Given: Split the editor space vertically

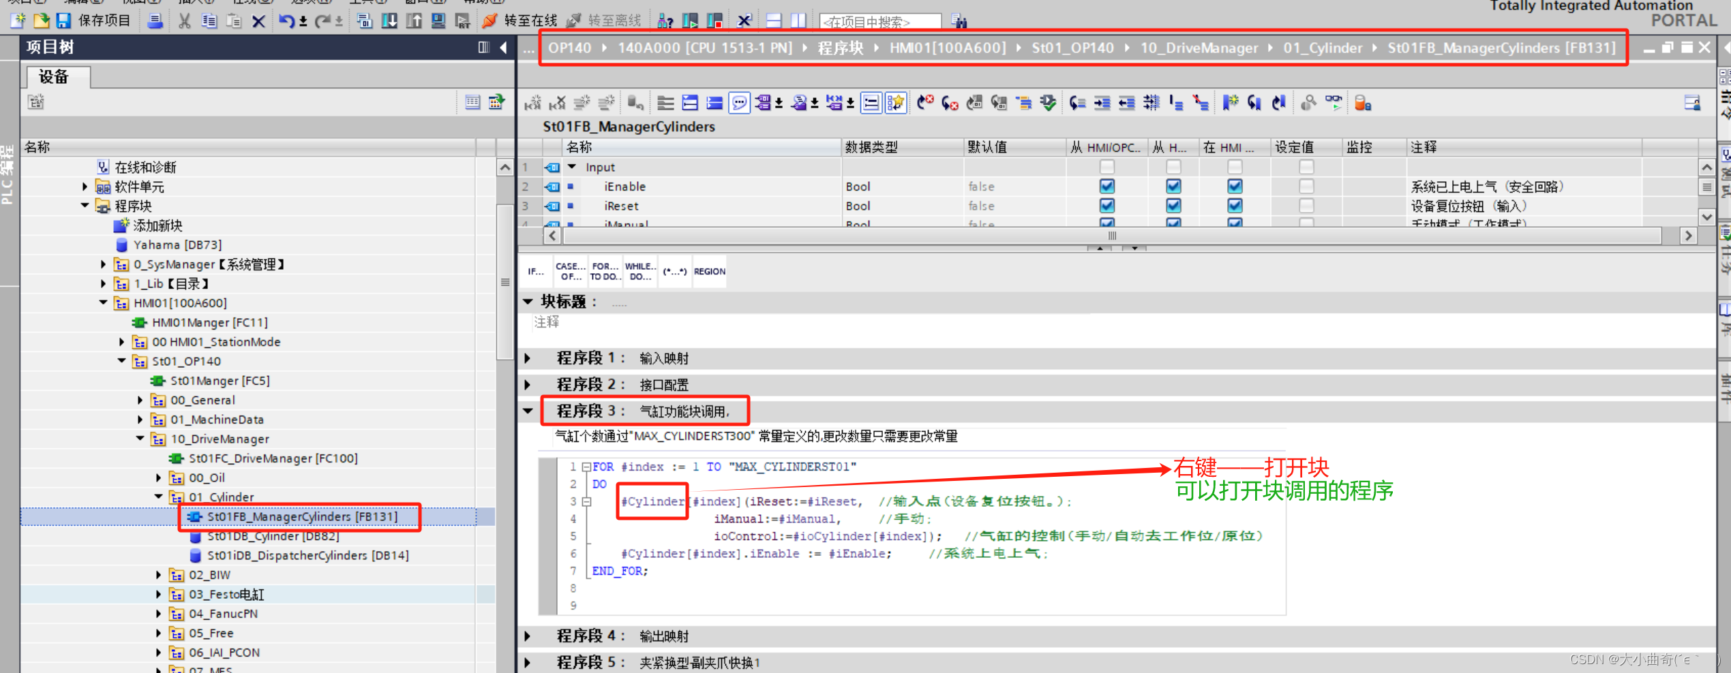Looking at the screenshot, I should click(x=798, y=20).
